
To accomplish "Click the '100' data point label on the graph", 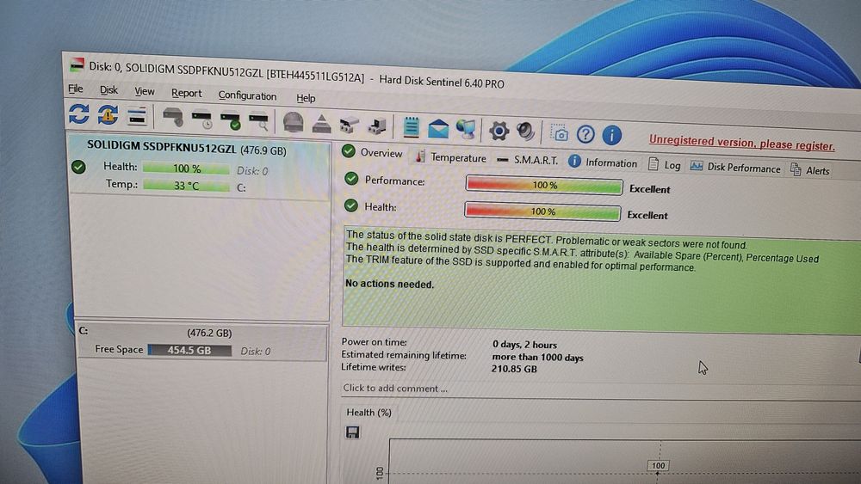I will [x=658, y=465].
